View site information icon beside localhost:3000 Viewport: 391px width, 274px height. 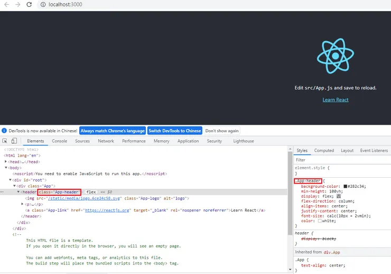point(43,4)
